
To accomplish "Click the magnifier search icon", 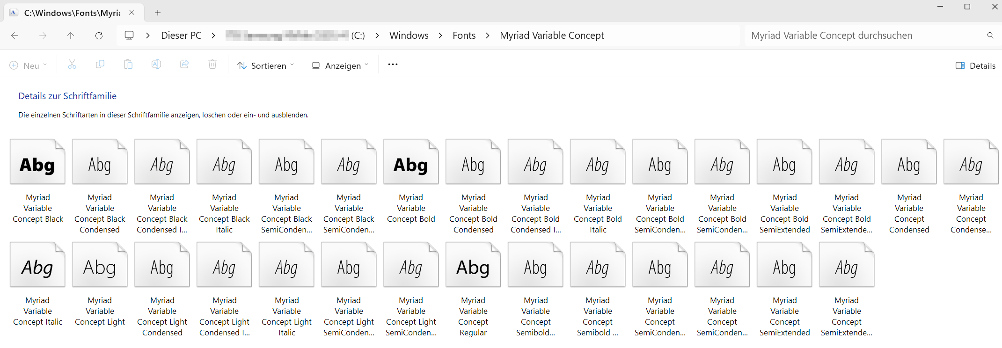I will click(990, 36).
